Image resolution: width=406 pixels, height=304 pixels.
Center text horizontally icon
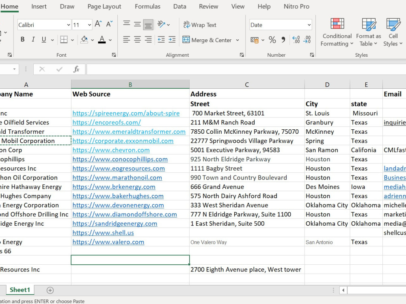(138, 40)
